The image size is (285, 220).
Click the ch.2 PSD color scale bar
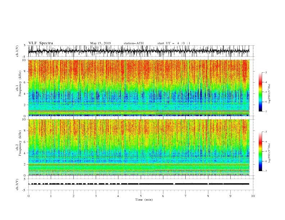tap(260, 151)
